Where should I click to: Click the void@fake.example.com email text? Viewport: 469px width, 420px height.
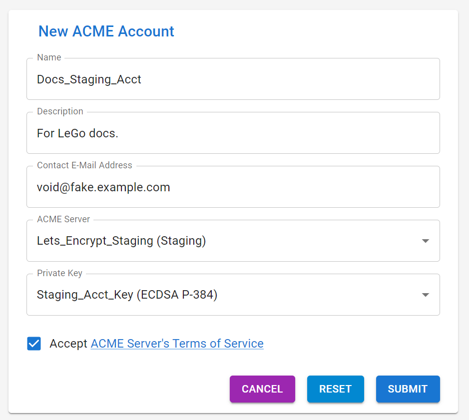(x=103, y=187)
